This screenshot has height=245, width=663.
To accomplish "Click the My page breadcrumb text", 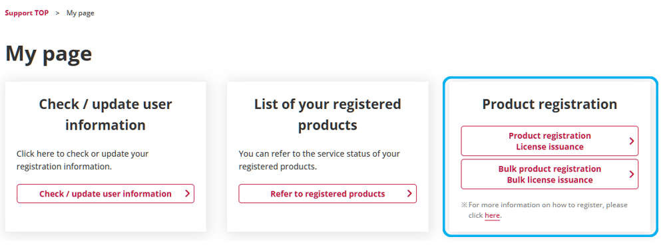I will click(81, 13).
